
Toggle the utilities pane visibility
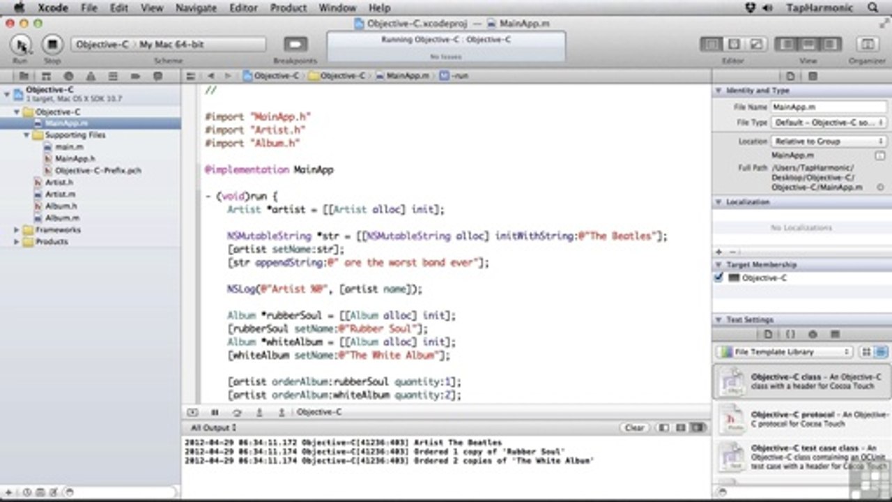(830, 45)
